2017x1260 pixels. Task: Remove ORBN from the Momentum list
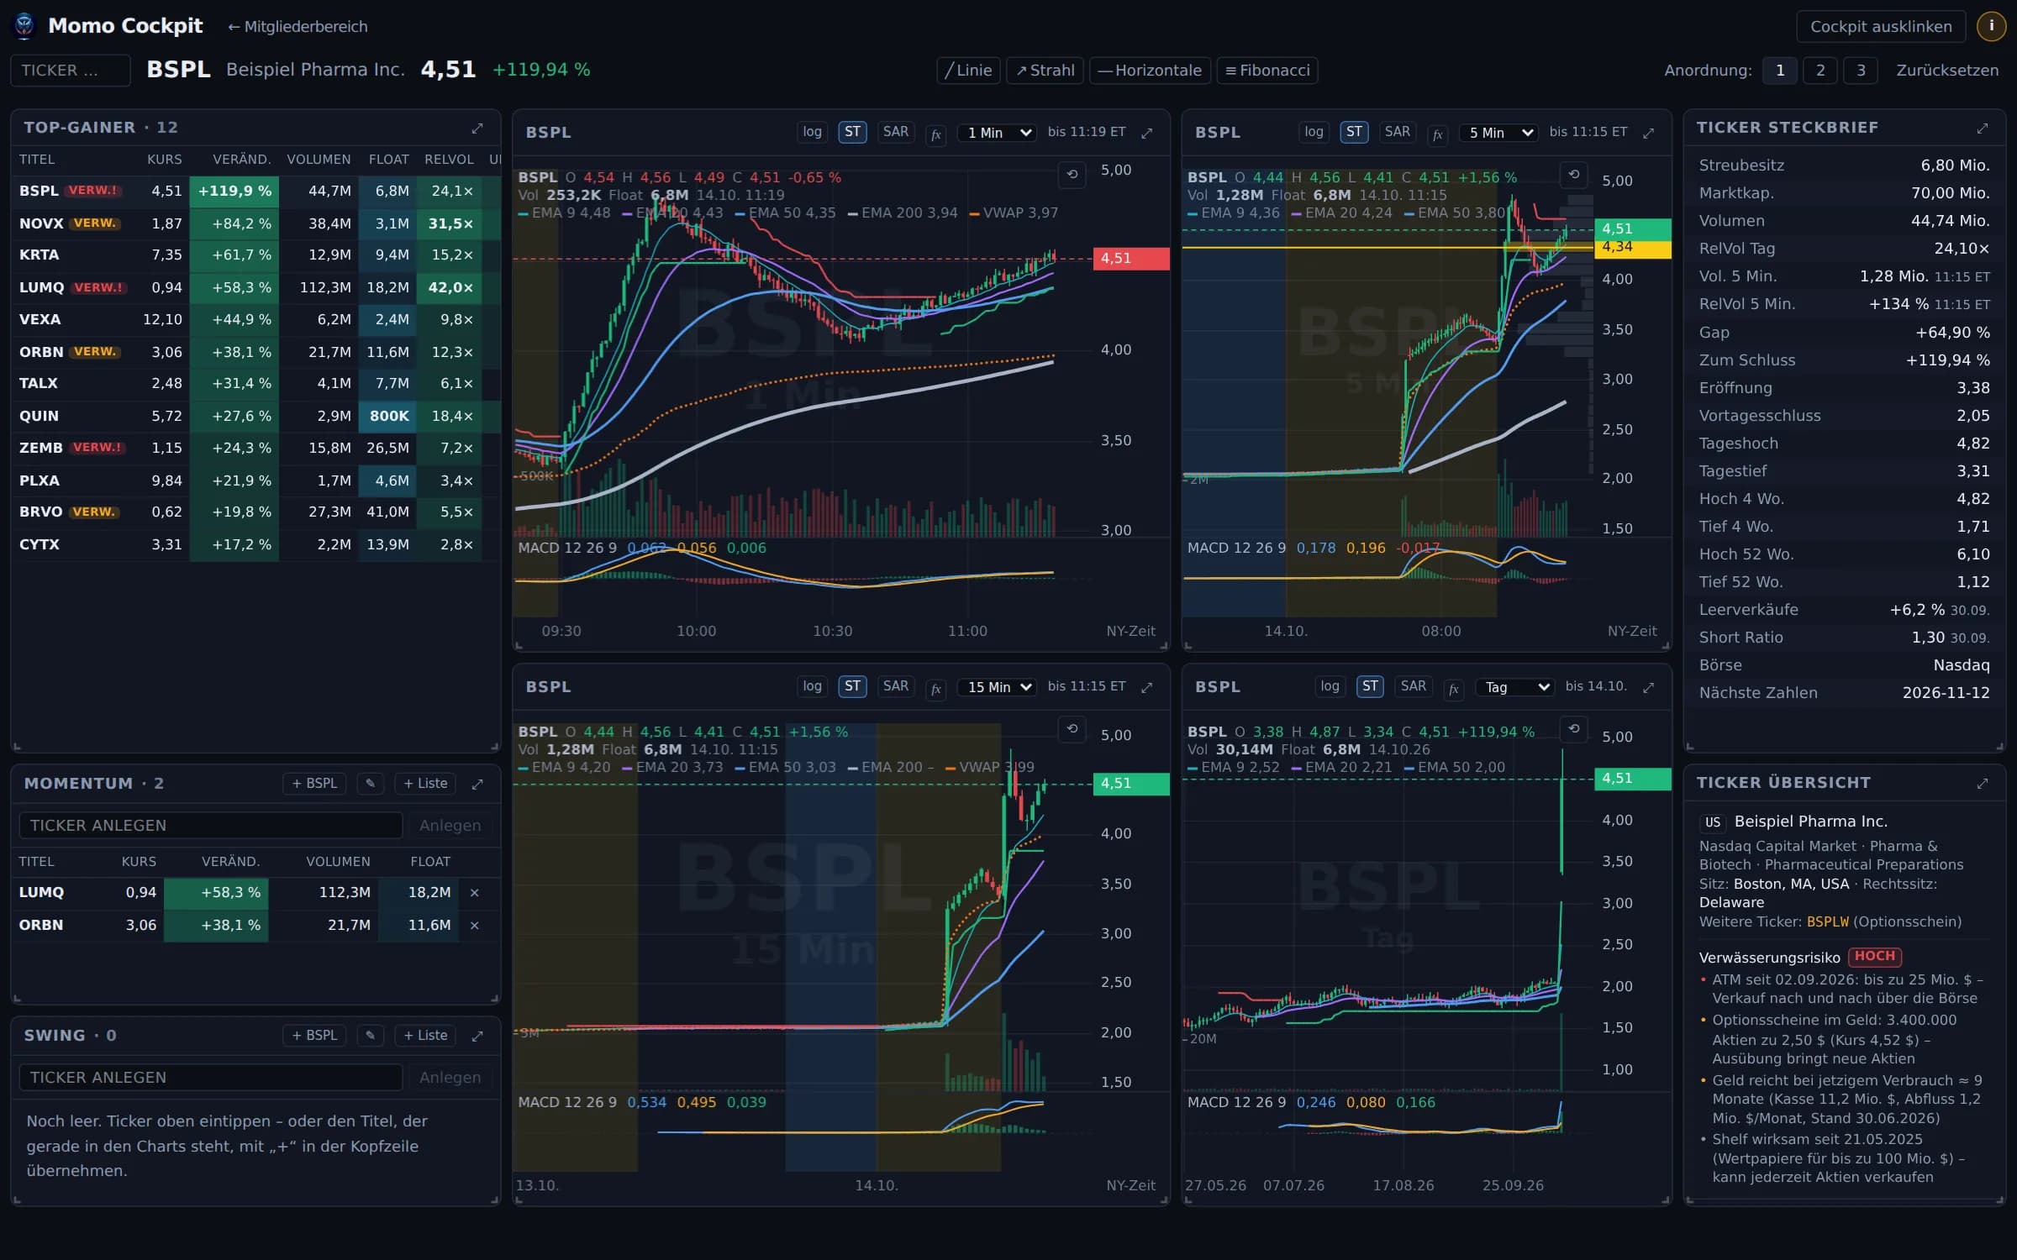tap(475, 926)
